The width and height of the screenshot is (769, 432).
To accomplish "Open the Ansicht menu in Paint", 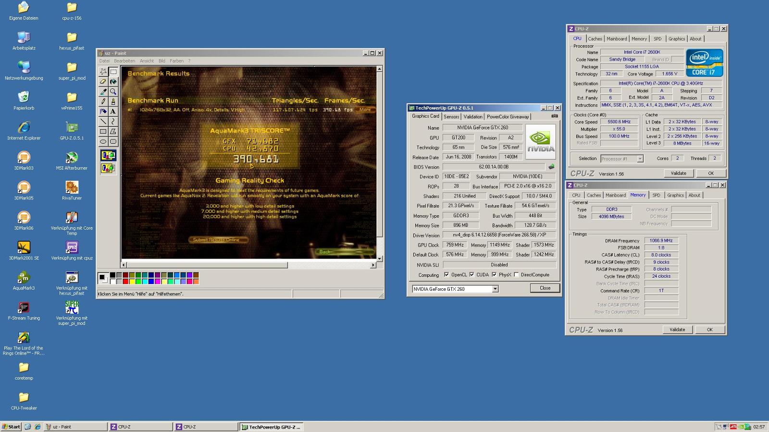I will [x=147, y=61].
